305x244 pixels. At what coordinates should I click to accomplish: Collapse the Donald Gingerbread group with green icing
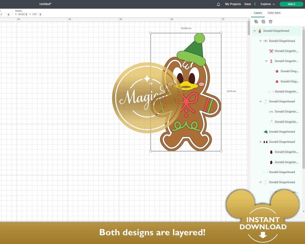point(260,101)
